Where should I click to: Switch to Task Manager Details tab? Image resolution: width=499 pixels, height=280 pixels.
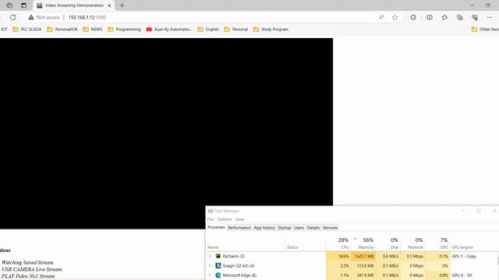click(x=313, y=228)
